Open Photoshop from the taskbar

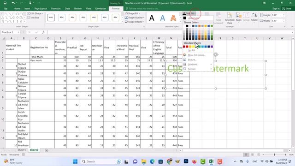[186, 161]
